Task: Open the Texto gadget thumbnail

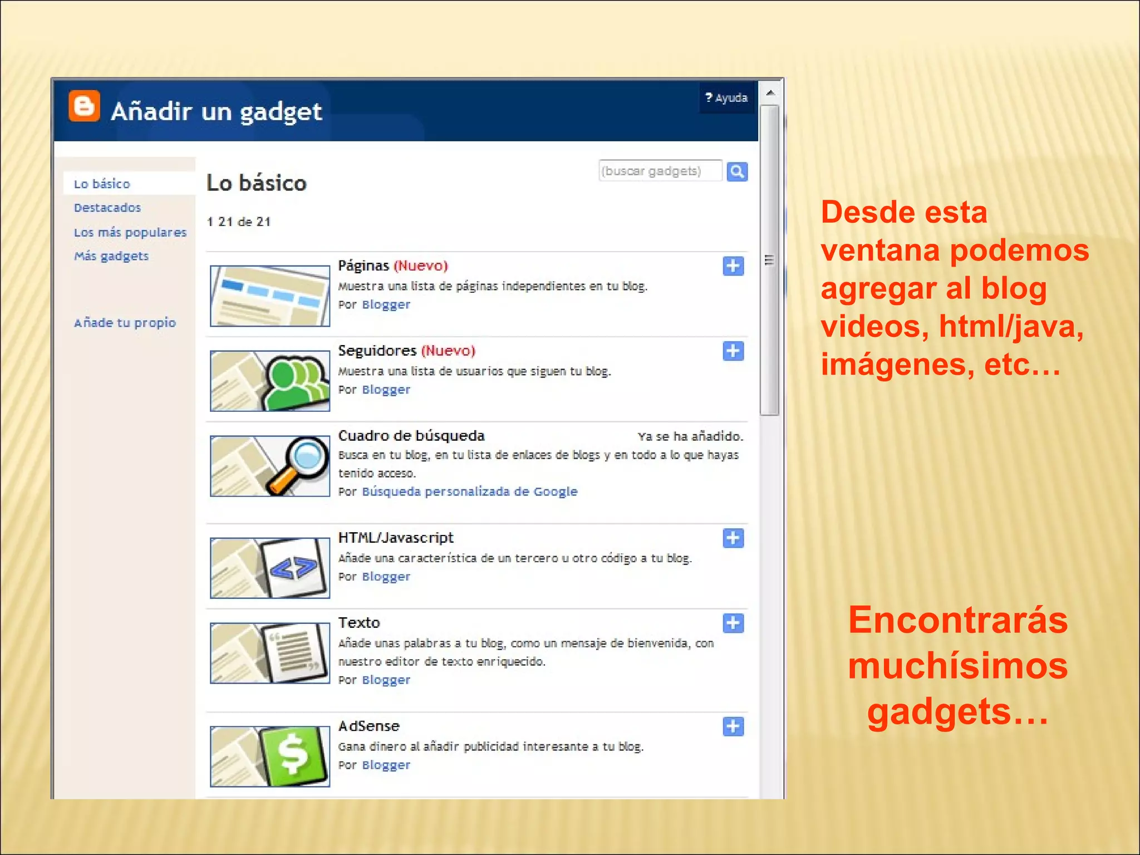Action: (270, 653)
